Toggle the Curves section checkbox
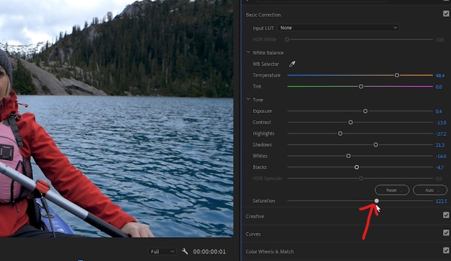 click(x=446, y=233)
